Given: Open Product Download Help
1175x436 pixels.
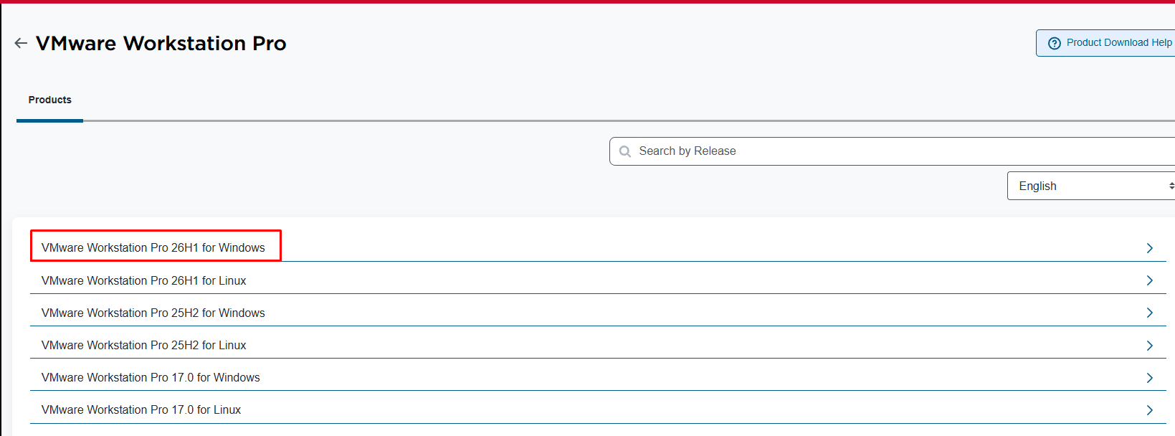Looking at the screenshot, I should 1105,43.
